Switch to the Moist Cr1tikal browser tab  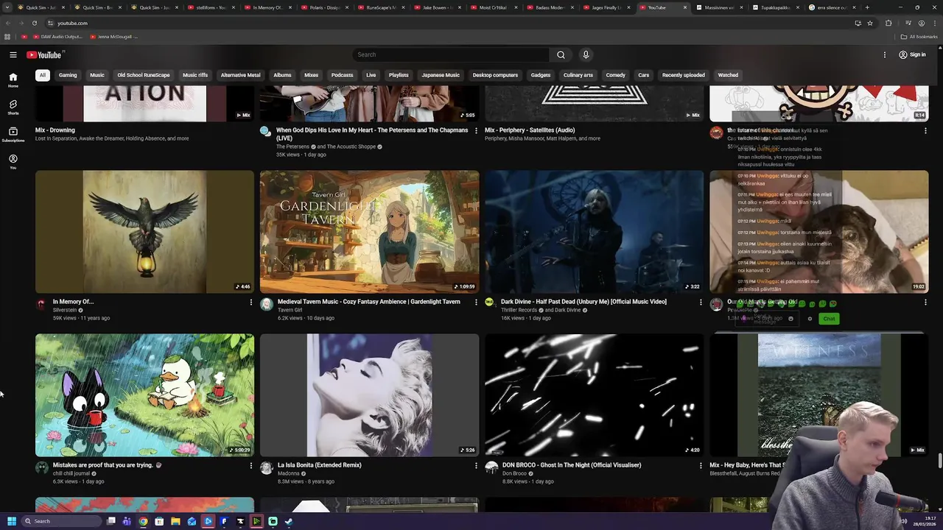[494, 7]
